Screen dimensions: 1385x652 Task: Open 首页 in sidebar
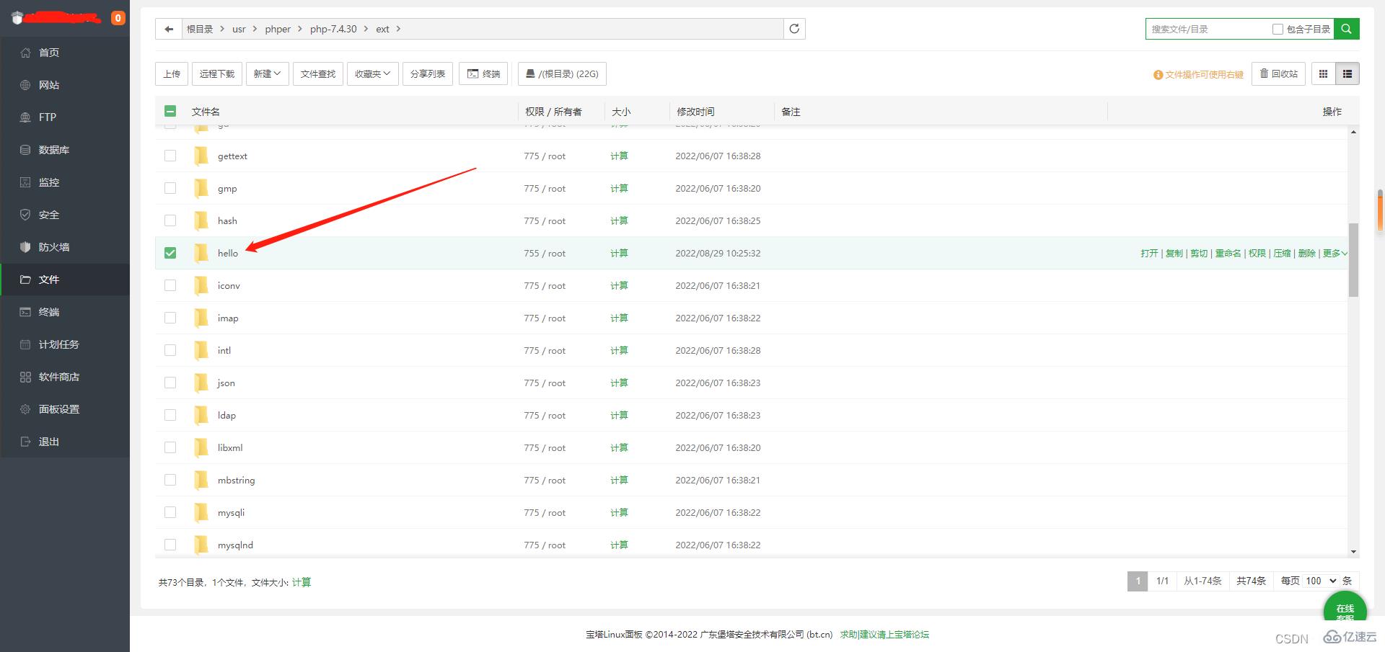pos(65,53)
